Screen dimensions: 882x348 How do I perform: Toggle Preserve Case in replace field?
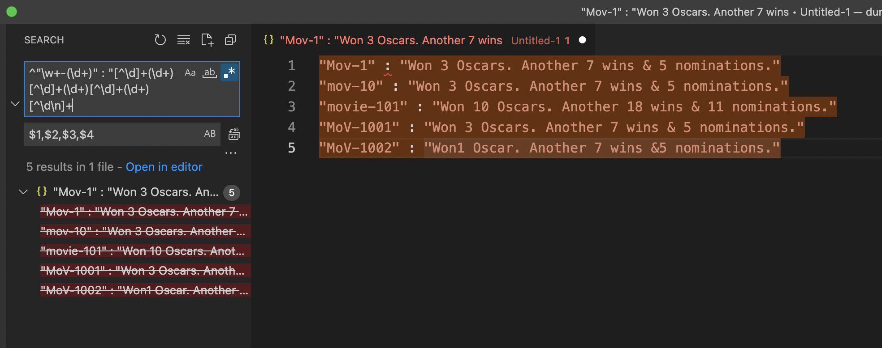[210, 134]
